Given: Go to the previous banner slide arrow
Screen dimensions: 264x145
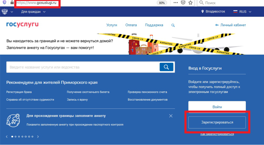Looking at the screenshot, I should [6, 136].
